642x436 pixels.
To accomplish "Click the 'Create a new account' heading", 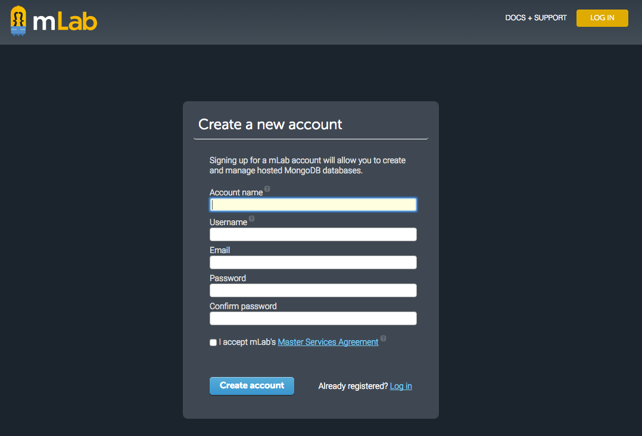I will [x=270, y=124].
